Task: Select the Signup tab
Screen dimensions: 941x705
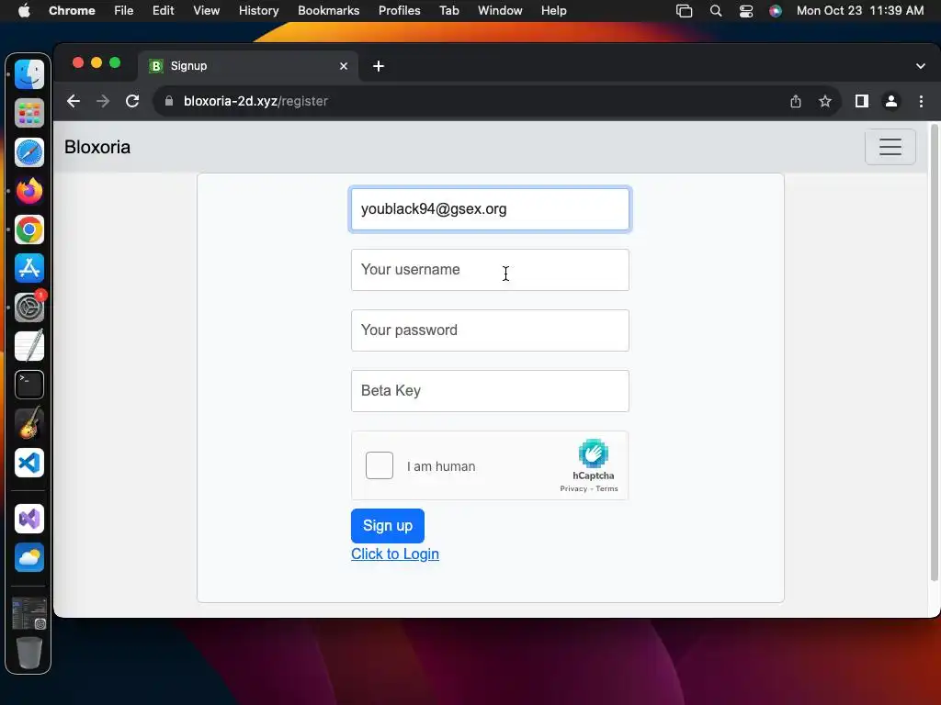Action: pyautogui.click(x=248, y=66)
